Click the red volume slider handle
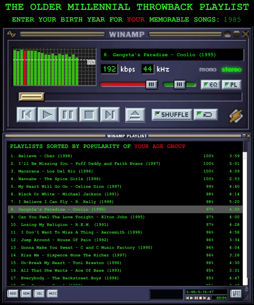The width and height of the screenshot is (254, 305). [x=152, y=84]
